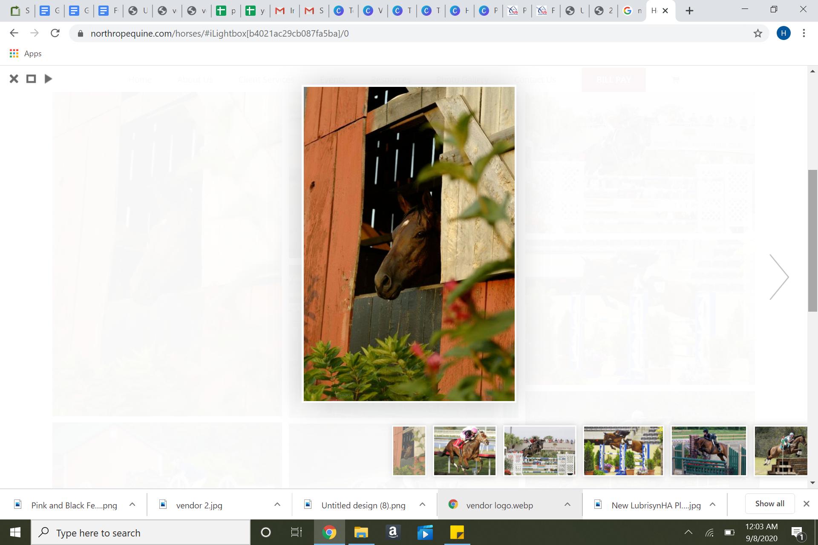Toggle lightbox fullscreen square icon
The height and width of the screenshot is (545, 818).
coord(31,79)
